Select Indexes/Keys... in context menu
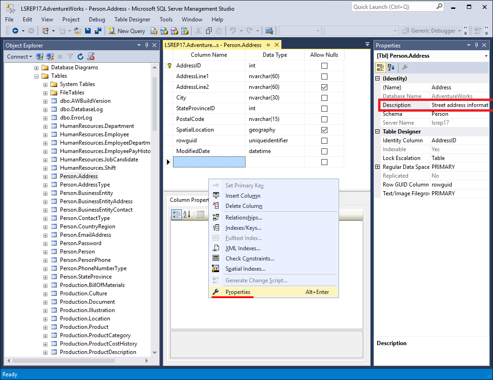The height and width of the screenshot is (380, 493). pos(243,228)
